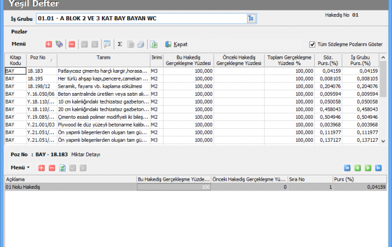Click the Pozlar grid vertical scrollbar
The width and height of the screenshot is (392, 247).
point(383,101)
